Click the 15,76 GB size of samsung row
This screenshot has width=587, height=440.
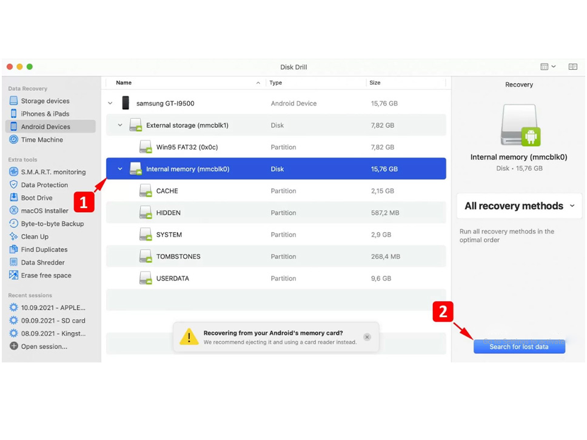coord(384,103)
